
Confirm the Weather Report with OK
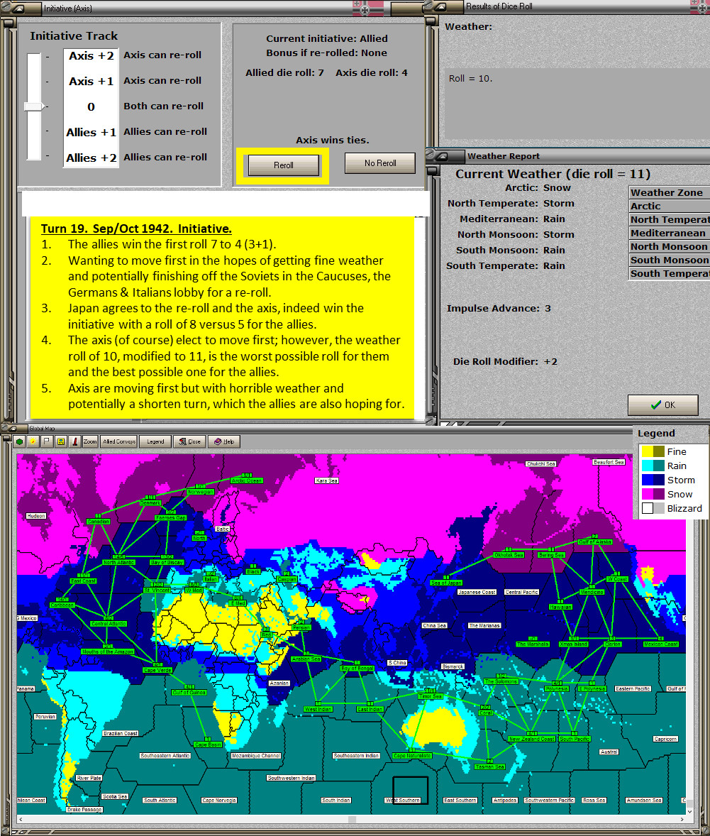(x=663, y=405)
